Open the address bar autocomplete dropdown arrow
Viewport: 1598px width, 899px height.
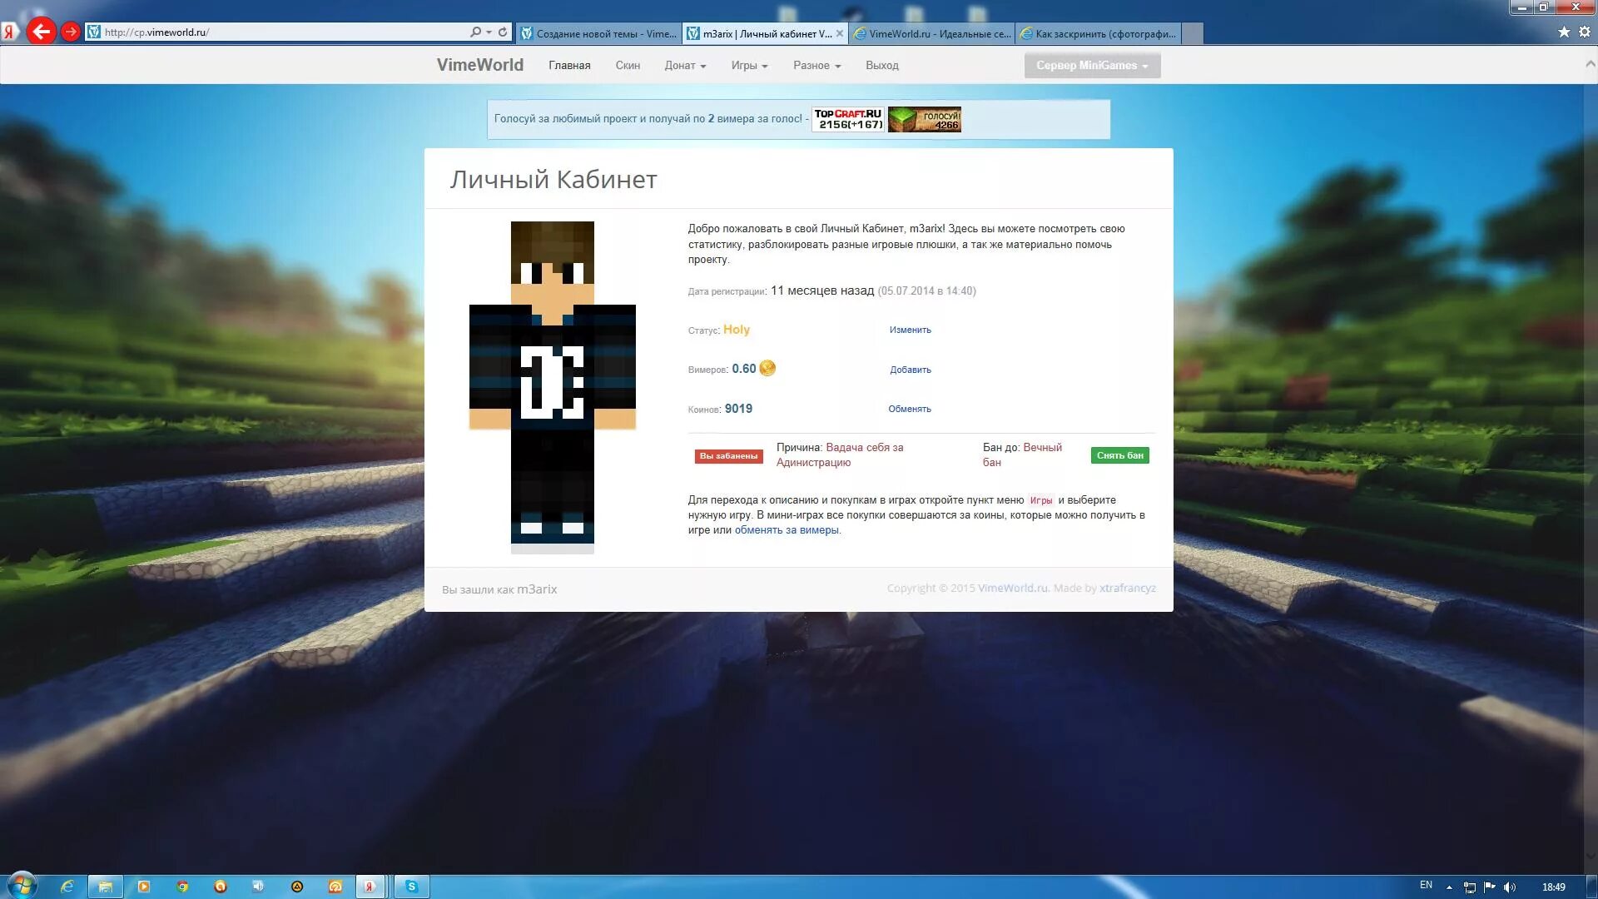489,32
